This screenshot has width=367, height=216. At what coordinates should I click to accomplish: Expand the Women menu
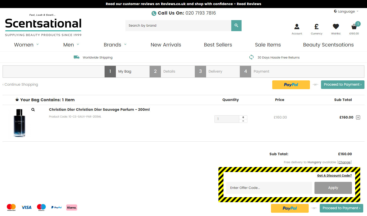coord(26,45)
